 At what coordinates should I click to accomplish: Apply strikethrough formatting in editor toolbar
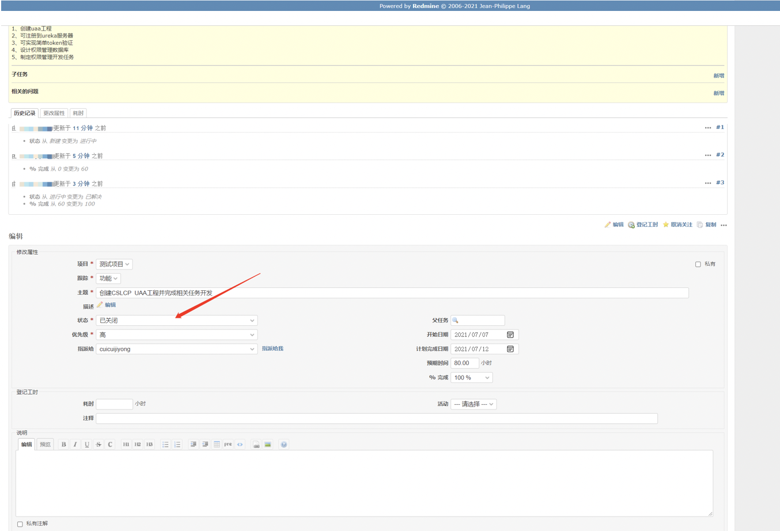point(99,445)
